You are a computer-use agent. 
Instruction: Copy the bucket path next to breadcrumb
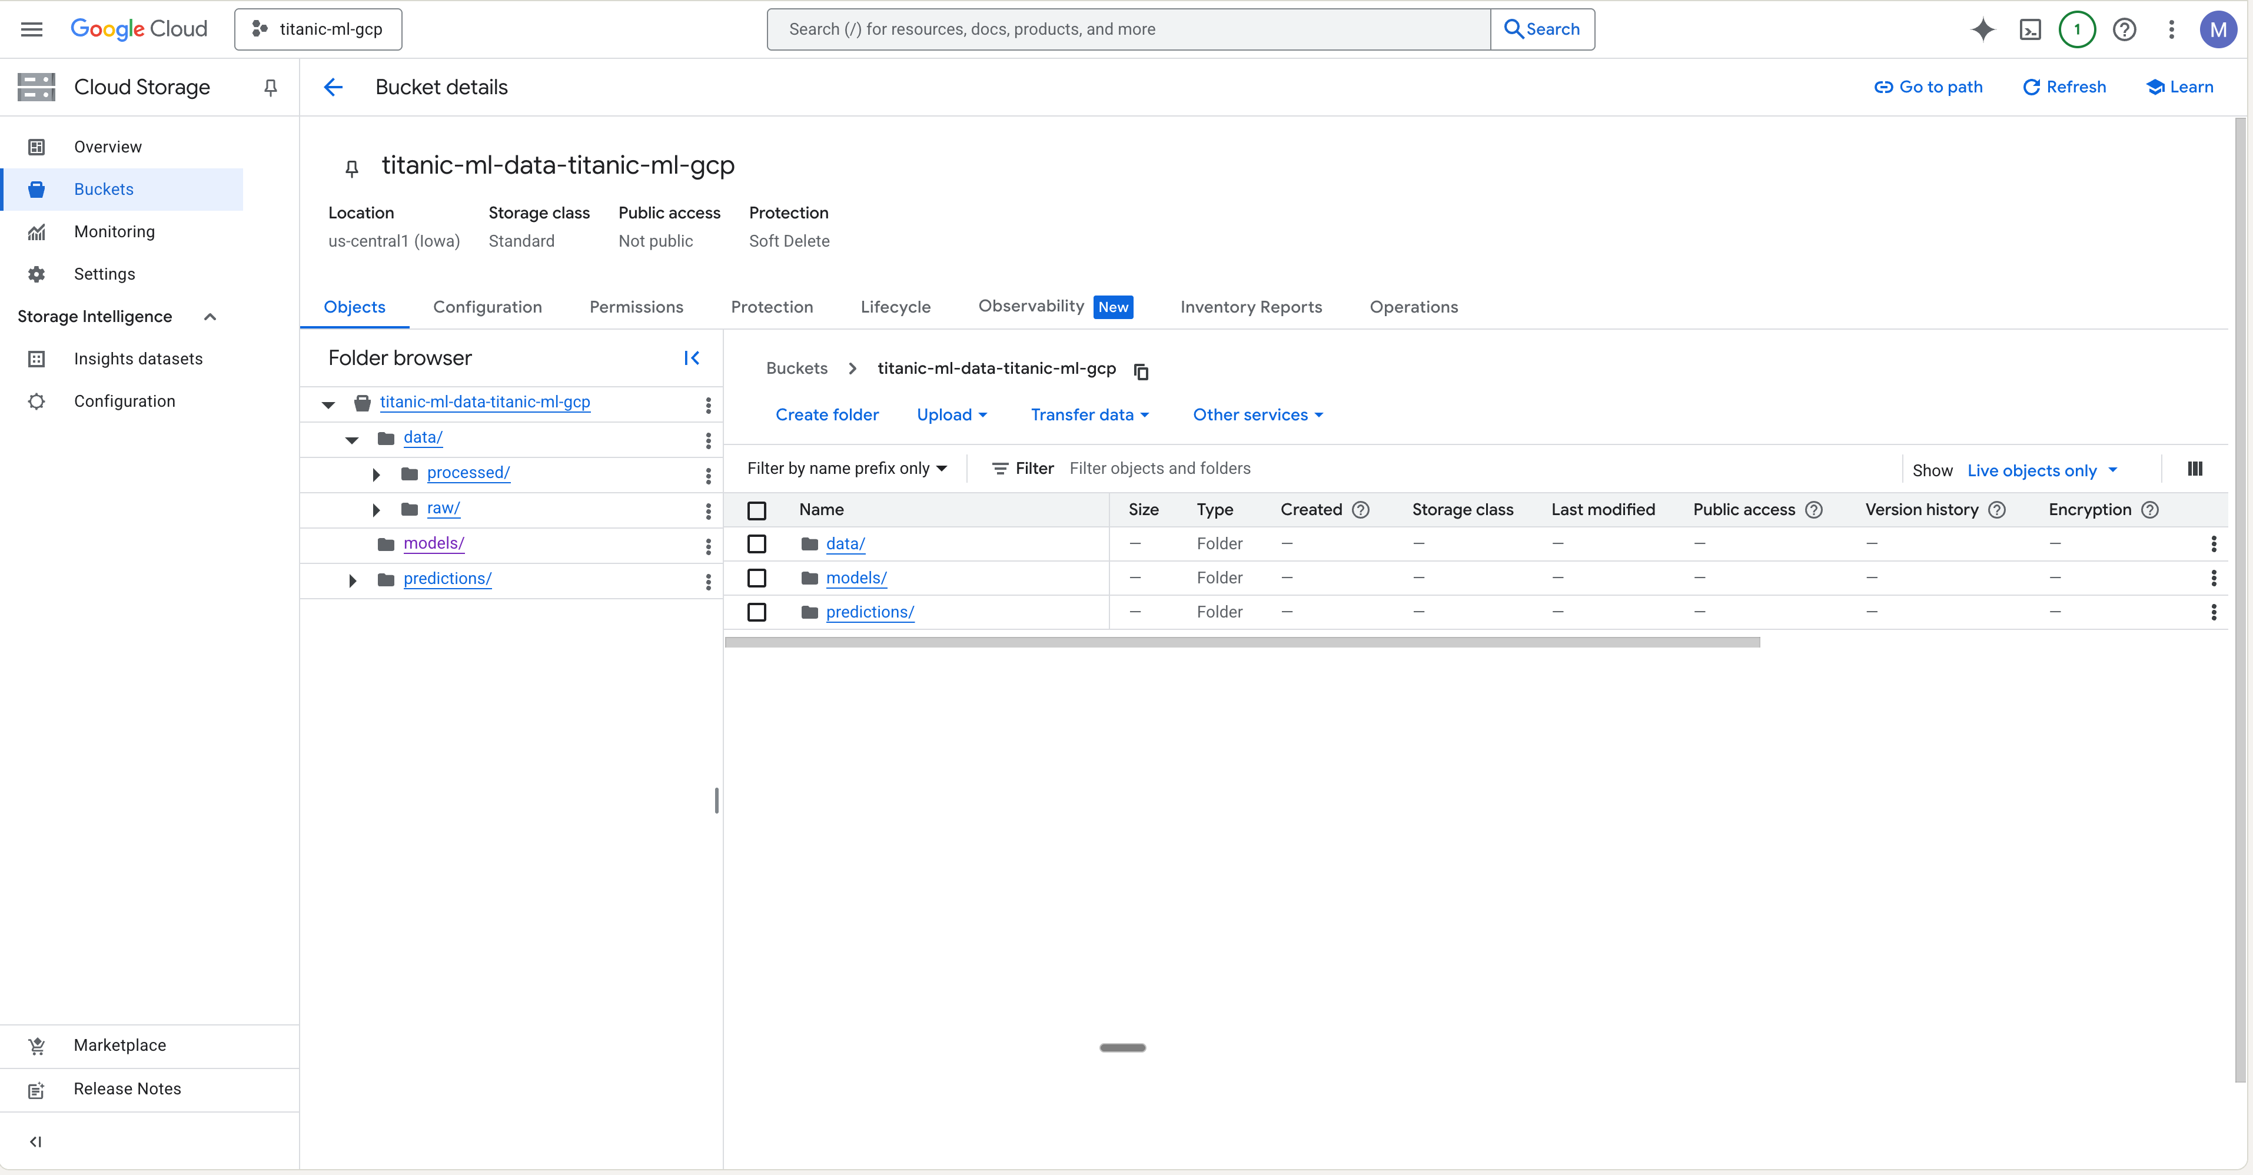coord(1141,371)
